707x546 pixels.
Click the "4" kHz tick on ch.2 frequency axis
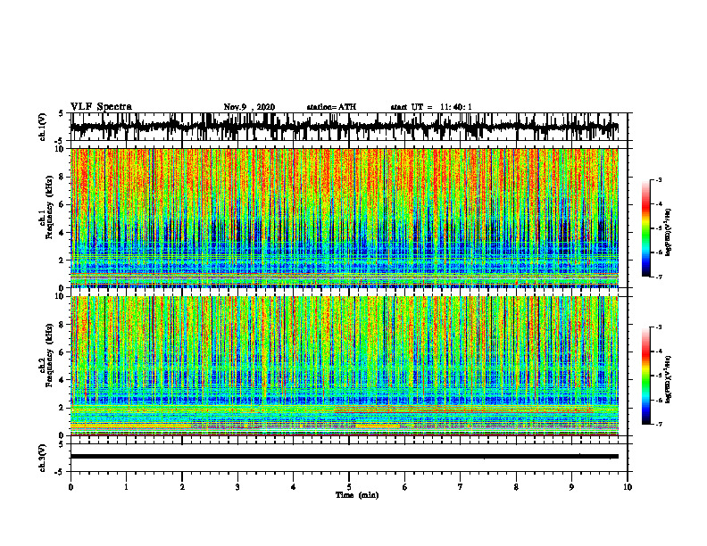pyautogui.click(x=63, y=380)
